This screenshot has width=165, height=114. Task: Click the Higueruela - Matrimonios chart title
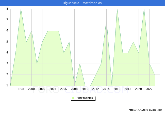pos(82,3)
